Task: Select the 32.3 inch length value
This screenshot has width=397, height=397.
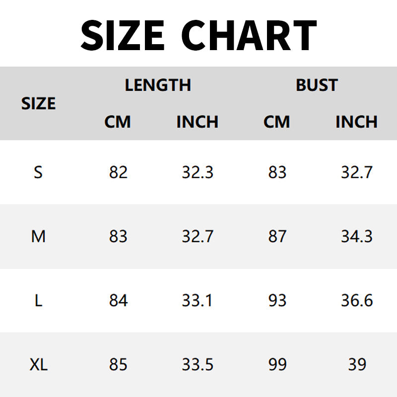Action: tap(198, 172)
